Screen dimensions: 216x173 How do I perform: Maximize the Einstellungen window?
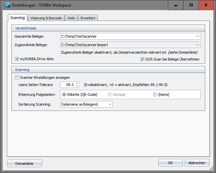point(191,5)
